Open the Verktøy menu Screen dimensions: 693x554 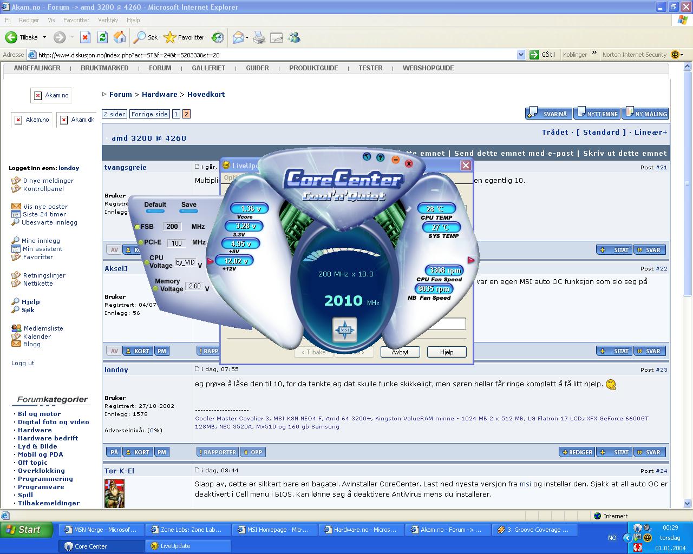[x=108, y=20]
